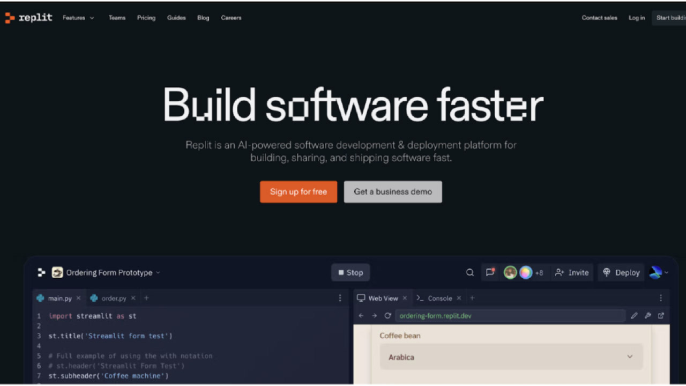Stop the running repl
686x386 pixels.
click(351, 272)
